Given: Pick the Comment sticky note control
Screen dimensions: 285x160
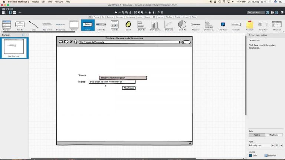Looking at the screenshot, I should (250, 26).
